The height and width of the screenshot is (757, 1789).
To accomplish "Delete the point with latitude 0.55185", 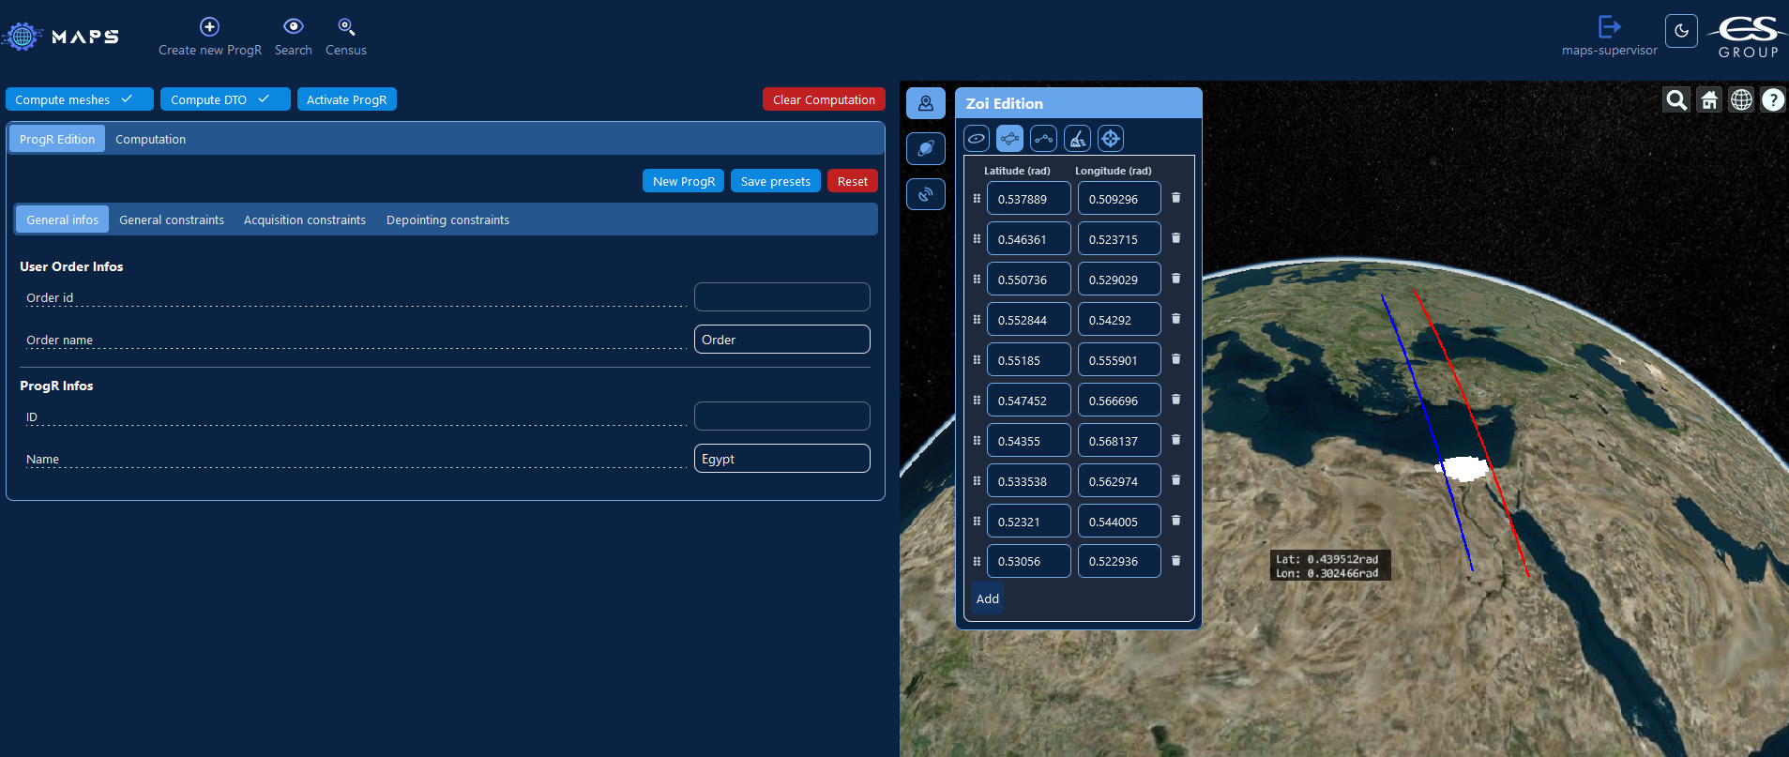I will [x=1176, y=359].
